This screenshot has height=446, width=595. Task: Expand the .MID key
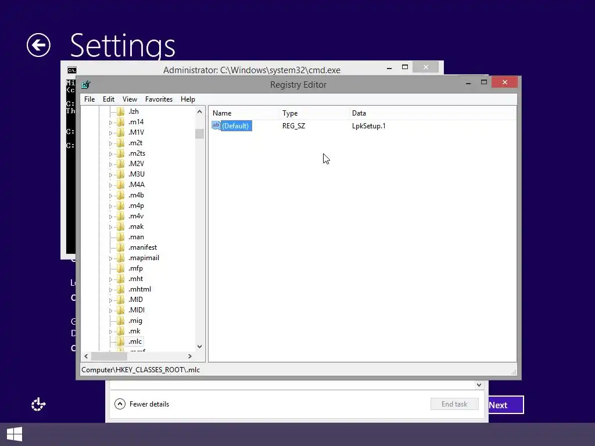pos(110,300)
